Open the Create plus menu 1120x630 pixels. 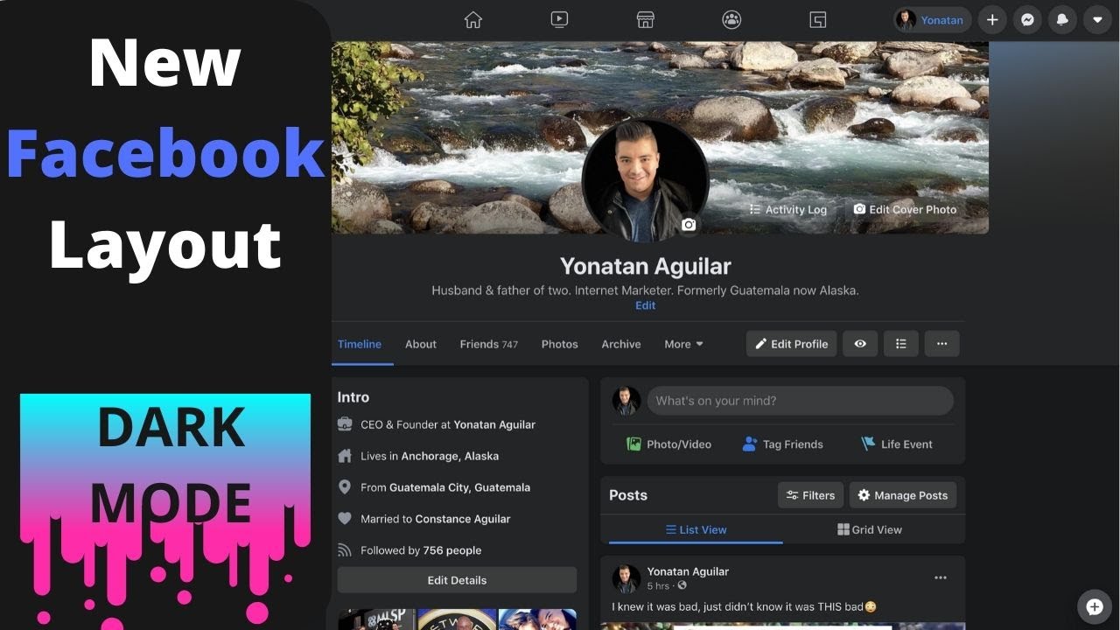click(x=992, y=20)
